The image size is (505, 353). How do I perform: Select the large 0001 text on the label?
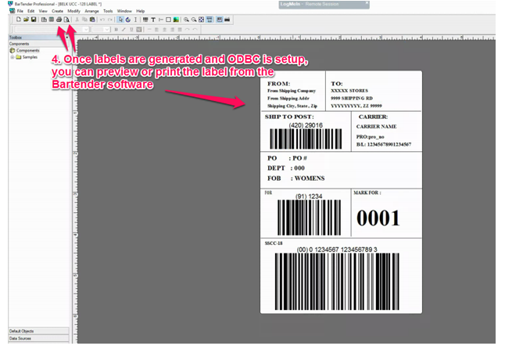pos(378,218)
